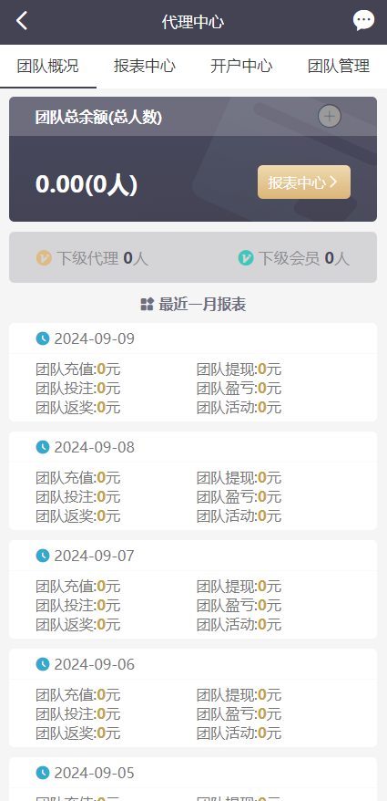Open the 2024-09-08 report card
387x801 pixels.
pyautogui.click(x=193, y=481)
